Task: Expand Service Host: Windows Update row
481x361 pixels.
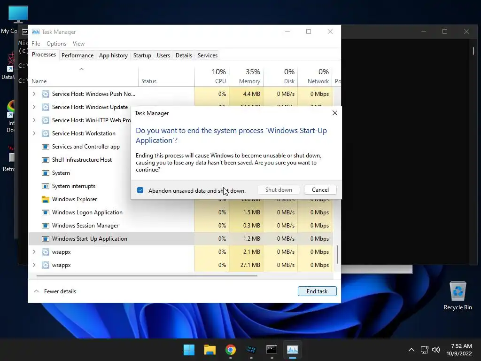Action: click(34, 107)
